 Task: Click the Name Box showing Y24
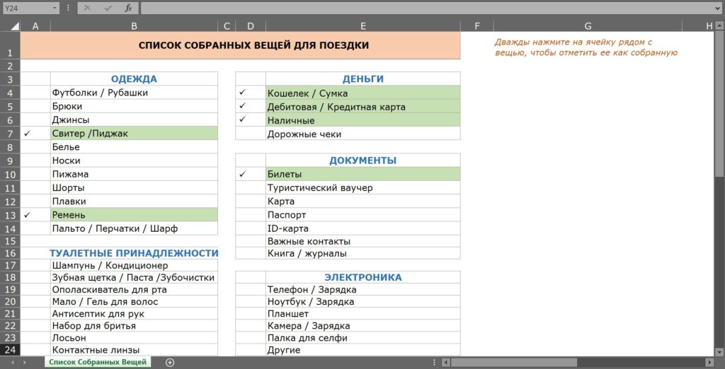tap(26, 8)
